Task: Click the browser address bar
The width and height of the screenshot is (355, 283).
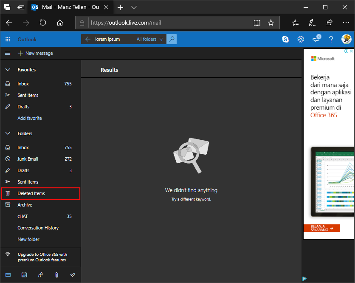Action: pos(170,23)
